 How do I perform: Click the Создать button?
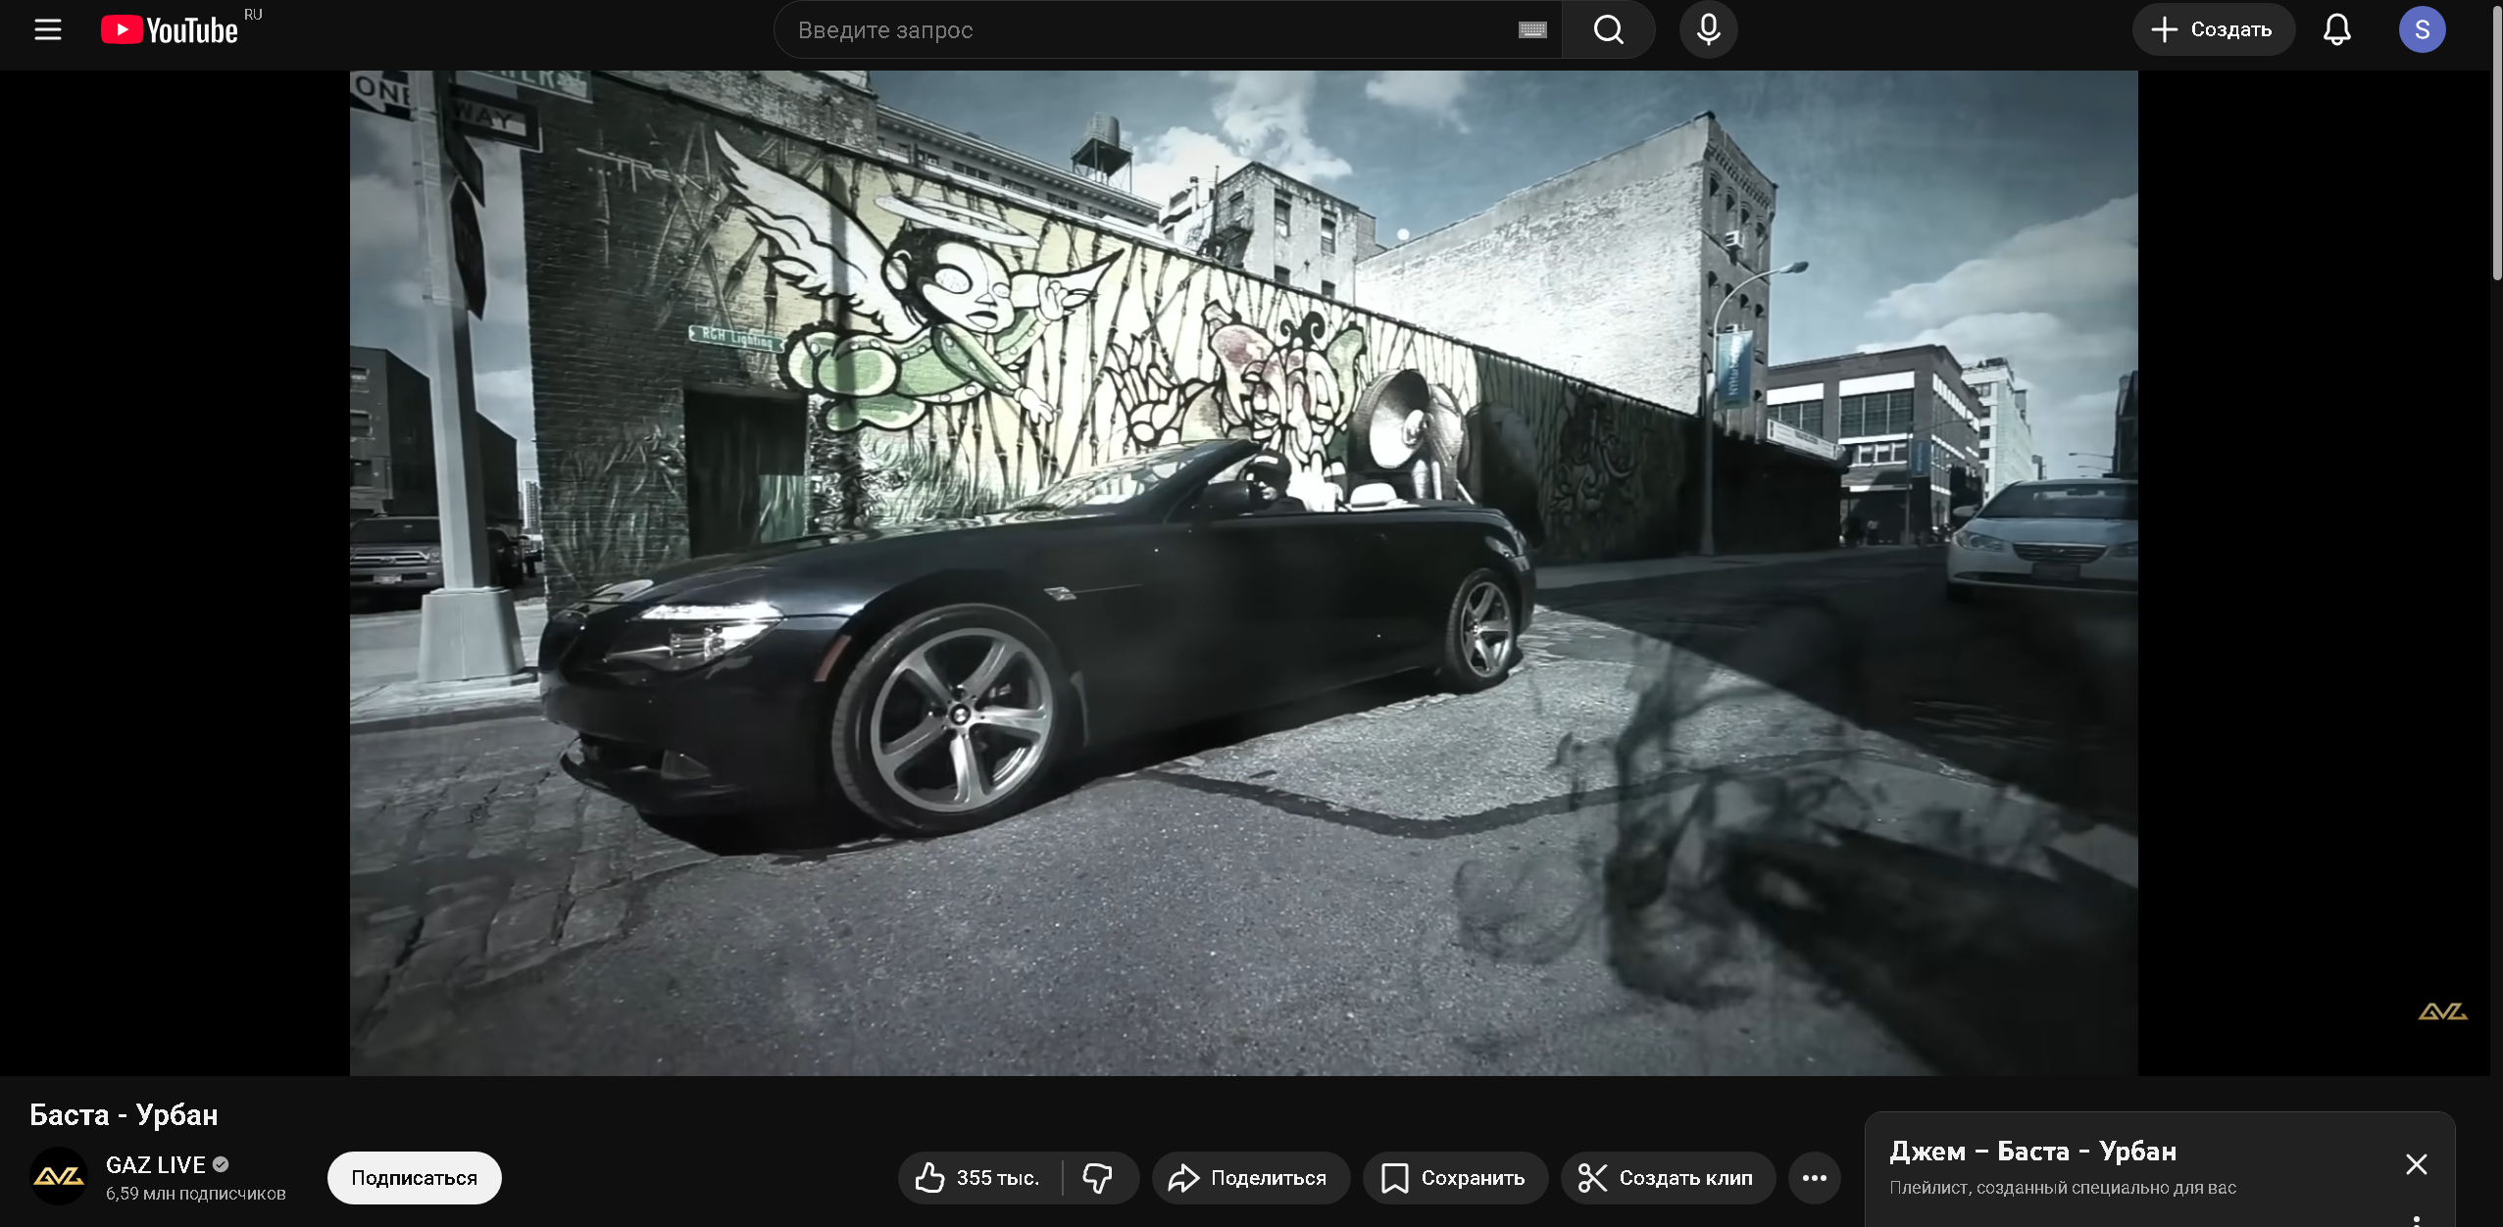pos(2212,29)
